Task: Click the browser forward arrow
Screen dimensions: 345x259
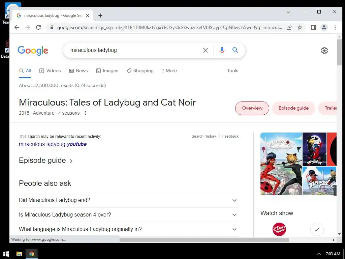Action: point(28,27)
